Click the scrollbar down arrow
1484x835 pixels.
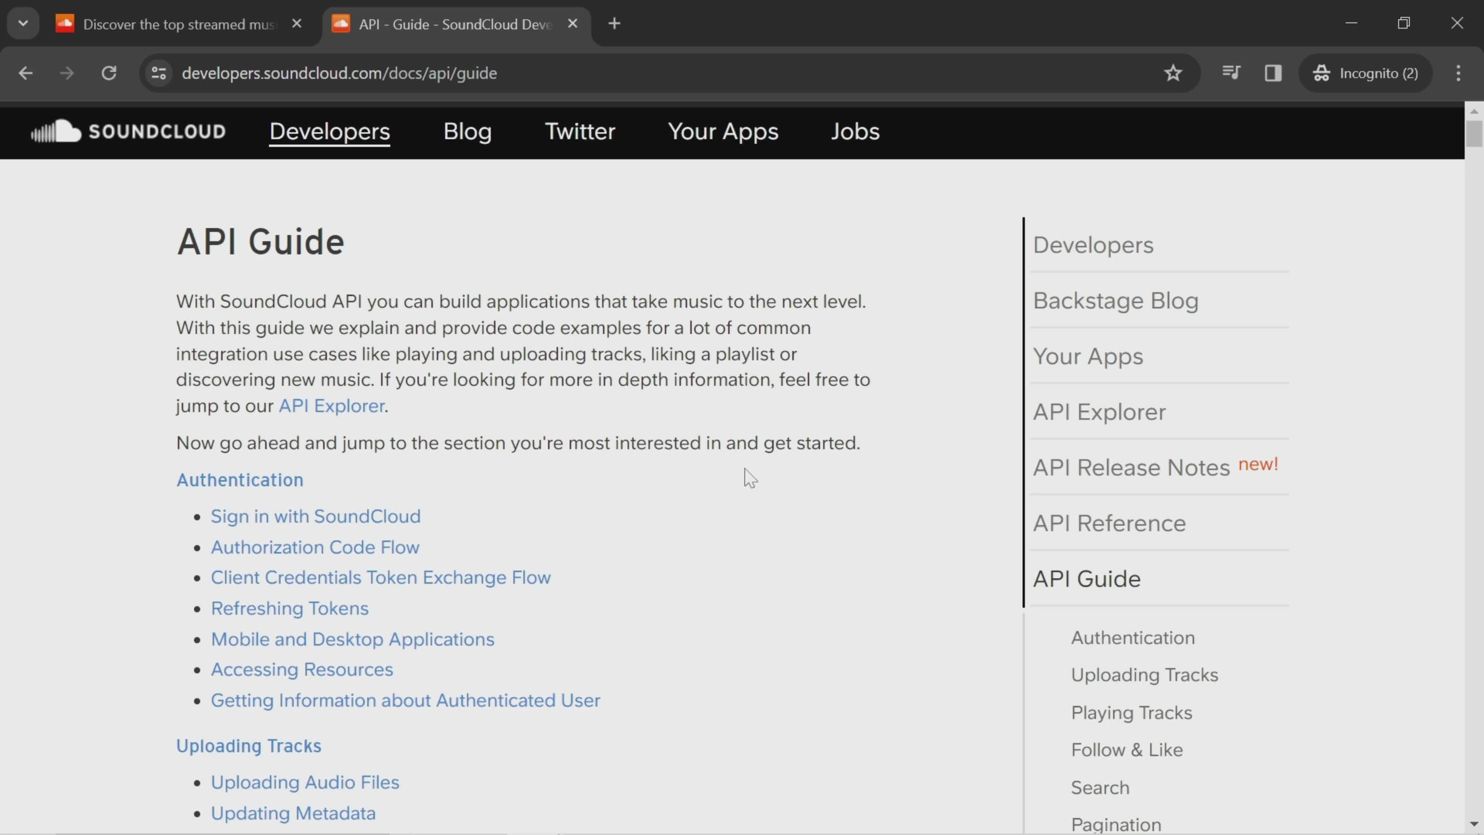(1474, 824)
